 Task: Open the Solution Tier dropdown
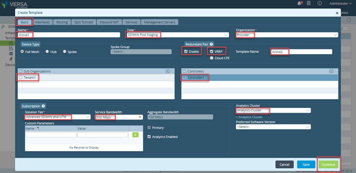[x=58, y=117]
